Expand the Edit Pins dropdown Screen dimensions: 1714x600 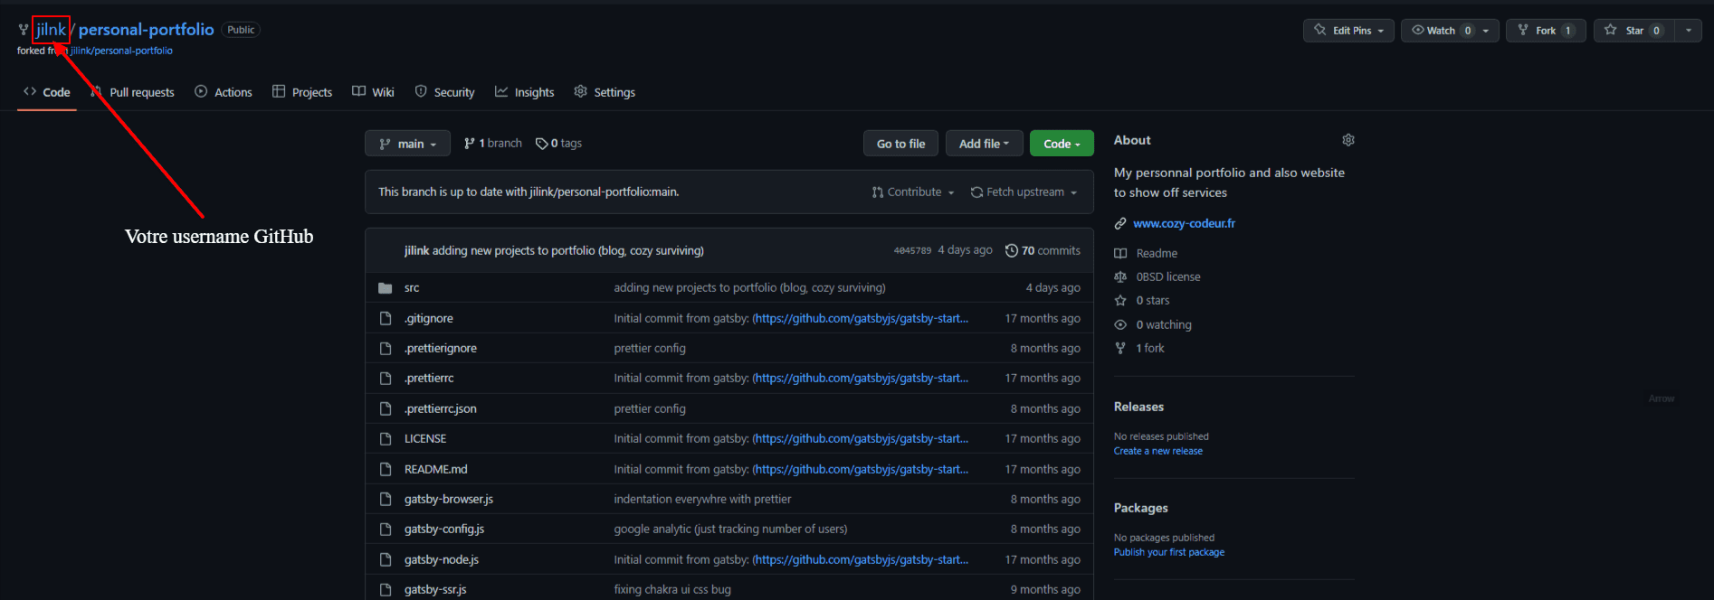(x=1348, y=31)
